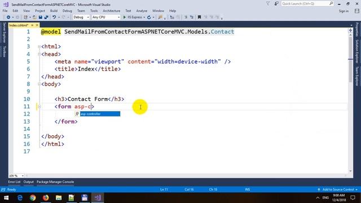Screen dimensions: 361x203
Task: Click the Add to Source Control up arrow icon
Action: pyautogui.click(x=319, y=189)
